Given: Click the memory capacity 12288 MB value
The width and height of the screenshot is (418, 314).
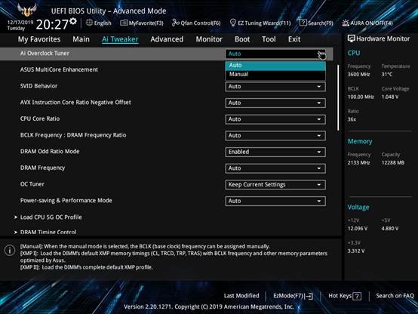Looking at the screenshot, I should [x=393, y=163].
